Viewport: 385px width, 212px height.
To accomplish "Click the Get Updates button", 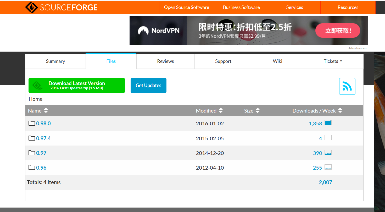I will click(x=148, y=85).
